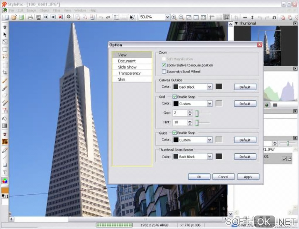This screenshot has width=299, height=229.
Task: Toggle Zoom relative to mouse position
Action: click(164, 65)
